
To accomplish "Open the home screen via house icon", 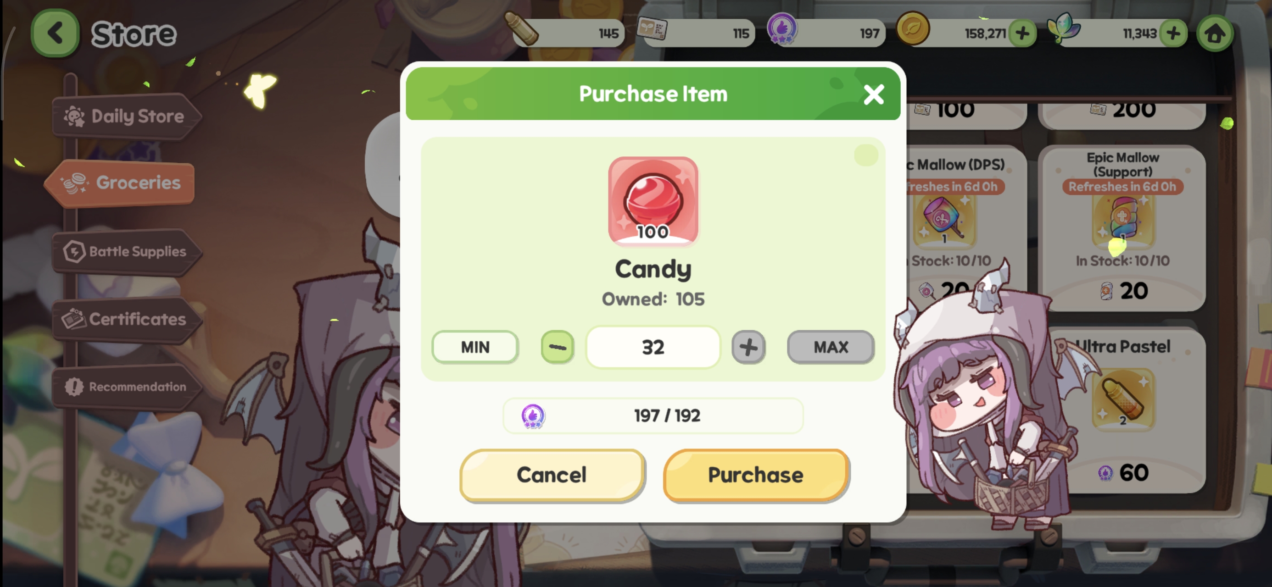I will point(1214,33).
